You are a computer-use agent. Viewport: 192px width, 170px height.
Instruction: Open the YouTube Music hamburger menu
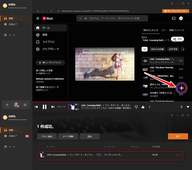coord(38,18)
